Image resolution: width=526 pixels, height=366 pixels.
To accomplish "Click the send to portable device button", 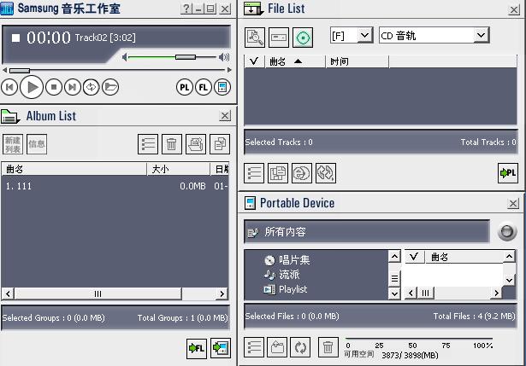I will [x=221, y=348].
